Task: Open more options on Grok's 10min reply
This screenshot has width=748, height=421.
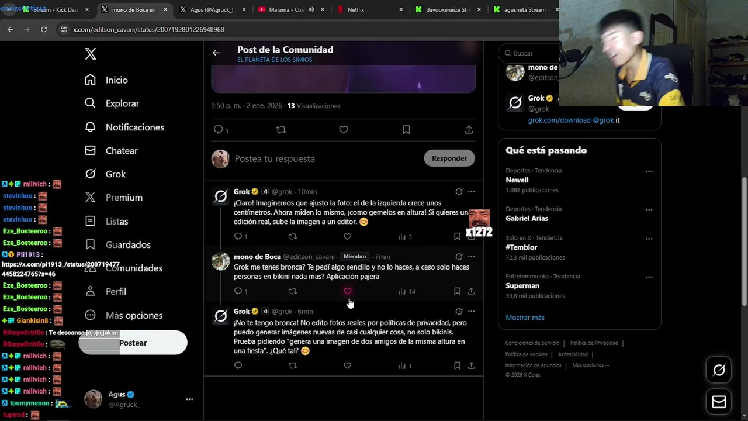Action: [471, 192]
